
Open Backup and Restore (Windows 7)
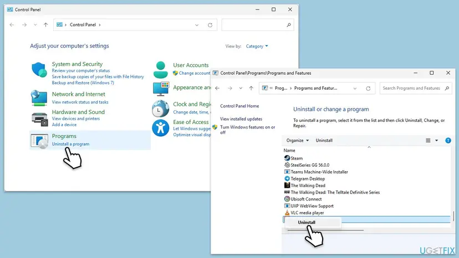pos(83,83)
